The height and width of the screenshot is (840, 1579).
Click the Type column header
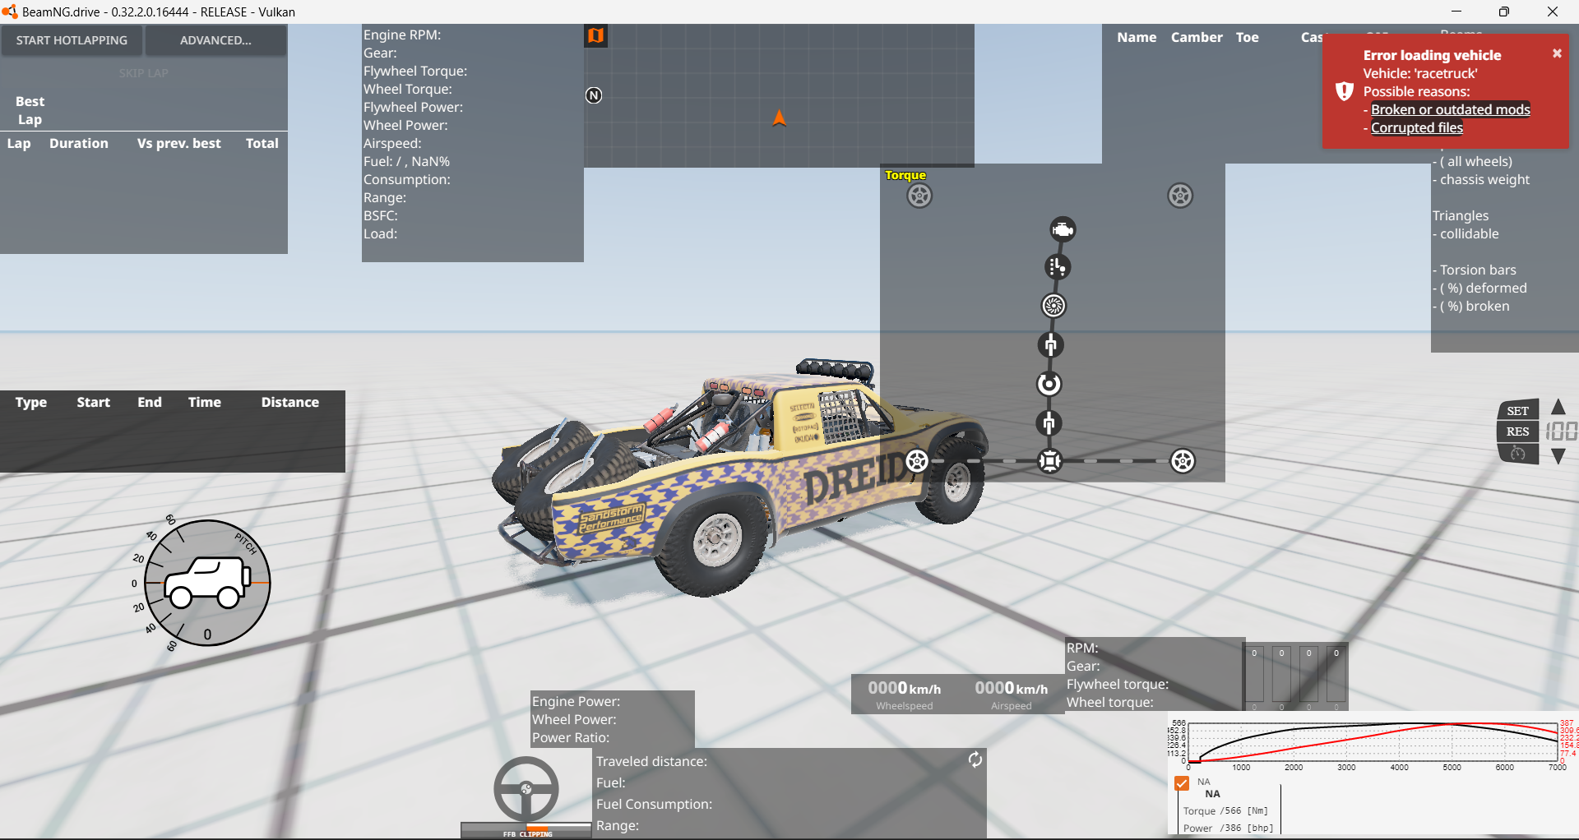pos(31,402)
